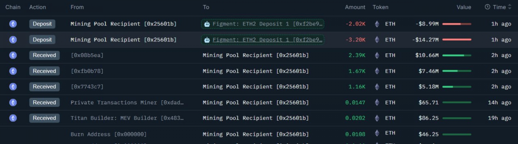Click Ethereum chain icon in Titan Builder row
Screen dimensions: 518x144
(13, 118)
